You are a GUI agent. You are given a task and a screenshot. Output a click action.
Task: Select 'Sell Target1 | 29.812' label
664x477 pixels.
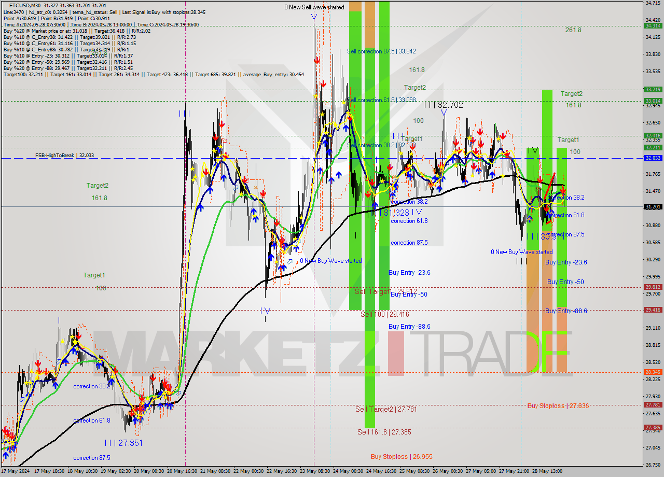(386, 291)
